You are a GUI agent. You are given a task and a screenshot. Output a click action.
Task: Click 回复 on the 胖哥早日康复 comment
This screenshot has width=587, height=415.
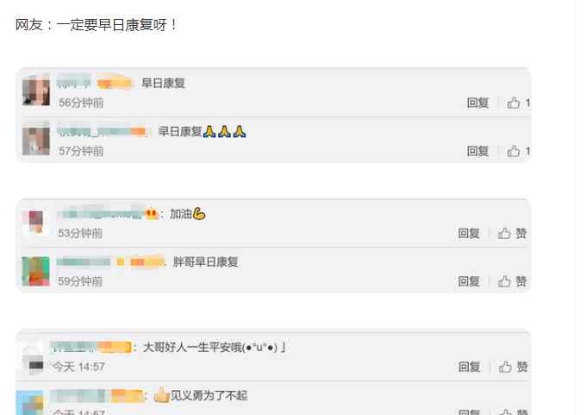click(x=469, y=281)
